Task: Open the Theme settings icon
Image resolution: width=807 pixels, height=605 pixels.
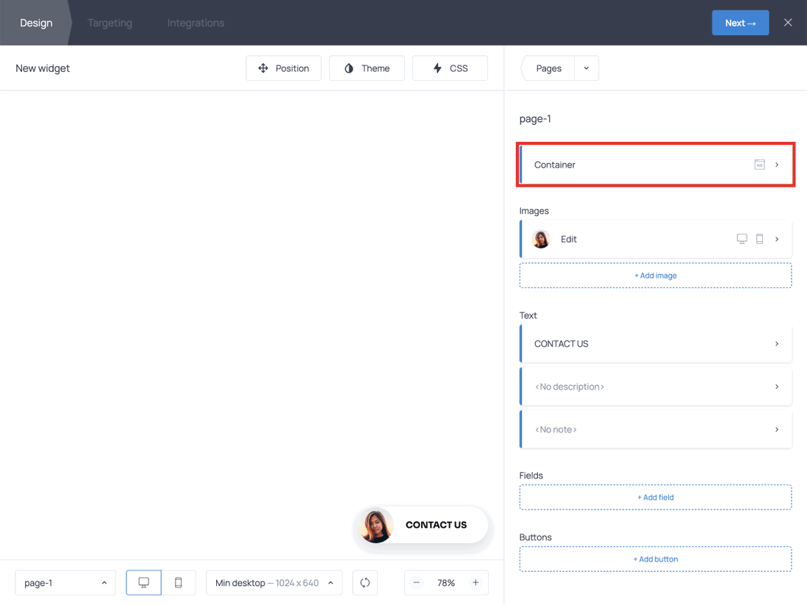Action: pos(348,68)
